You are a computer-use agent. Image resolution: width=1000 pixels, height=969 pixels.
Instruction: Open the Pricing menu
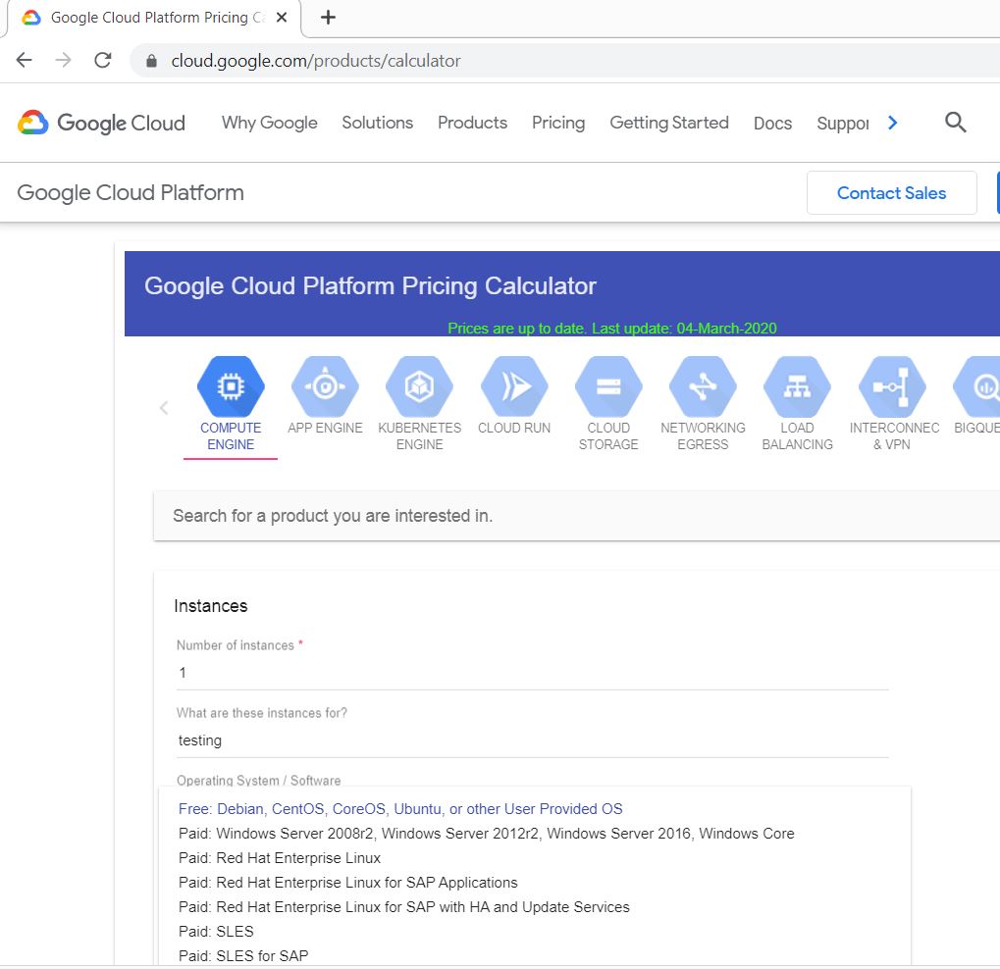coord(558,123)
